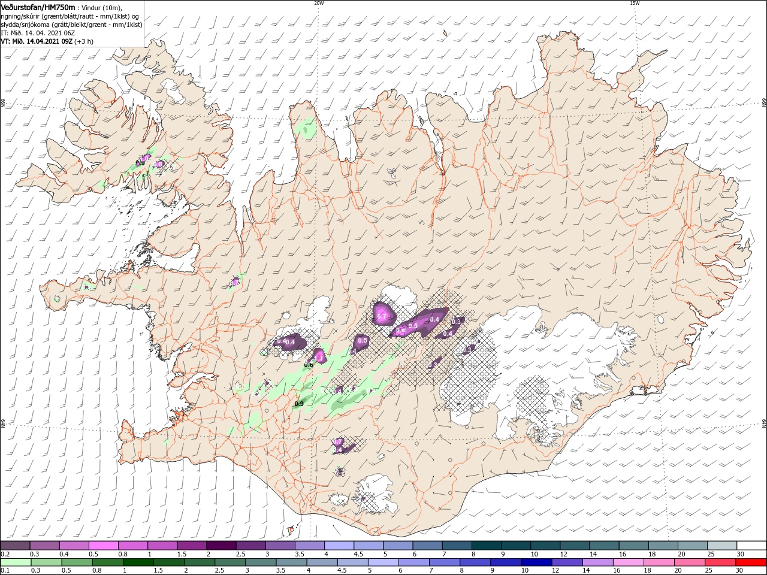The height and width of the screenshot is (575, 767).
Task: Pick the 1–1.5 magenta swatch in the upper legend row
Action: [x=162, y=546]
